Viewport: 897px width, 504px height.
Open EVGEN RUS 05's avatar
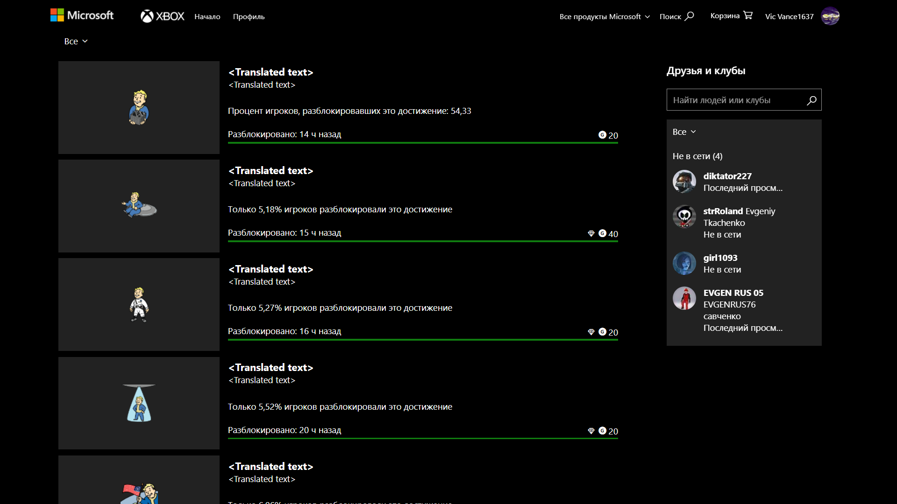pyautogui.click(x=684, y=298)
